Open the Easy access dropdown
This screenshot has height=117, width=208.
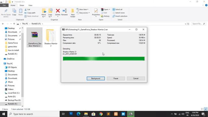pos(83,13)
